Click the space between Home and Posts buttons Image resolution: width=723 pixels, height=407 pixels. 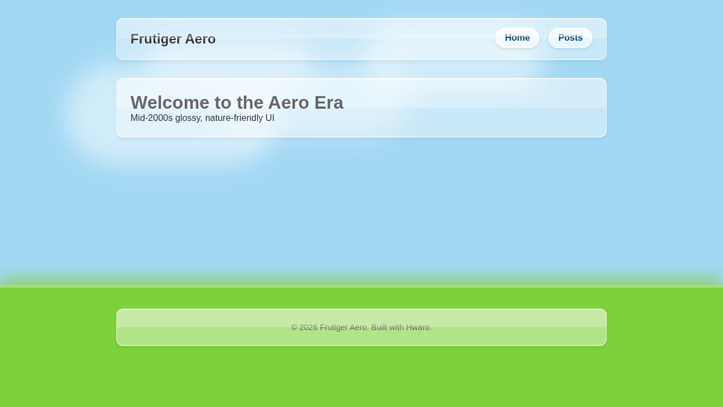[543, 38]
